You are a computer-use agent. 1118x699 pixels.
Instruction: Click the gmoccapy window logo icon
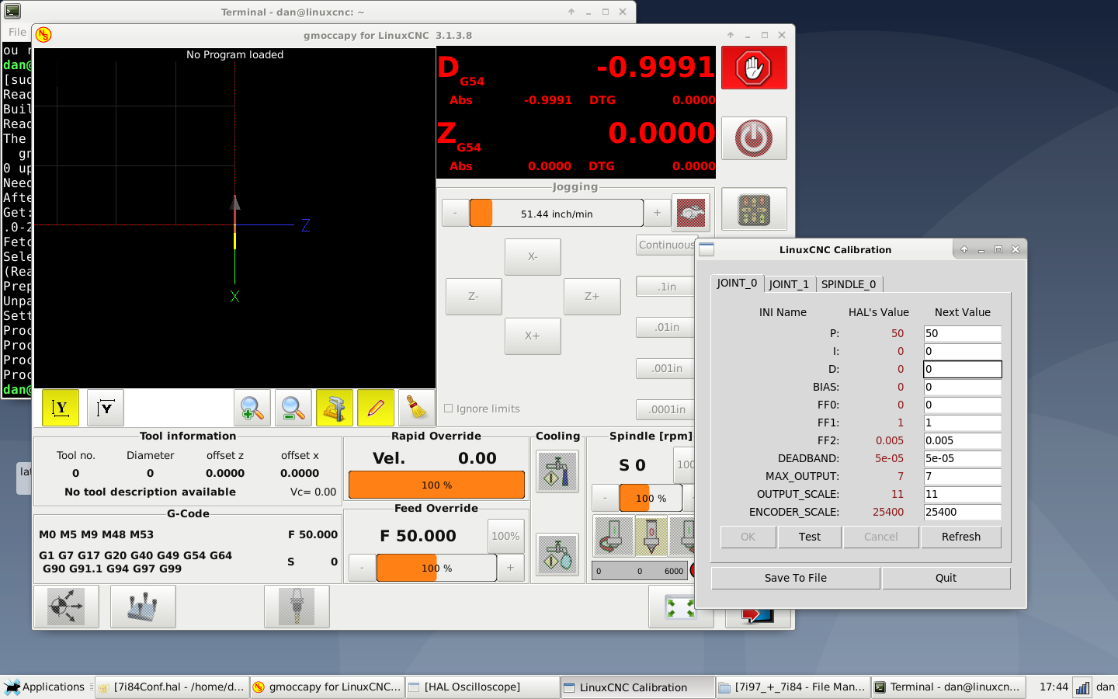click(43, 35)
